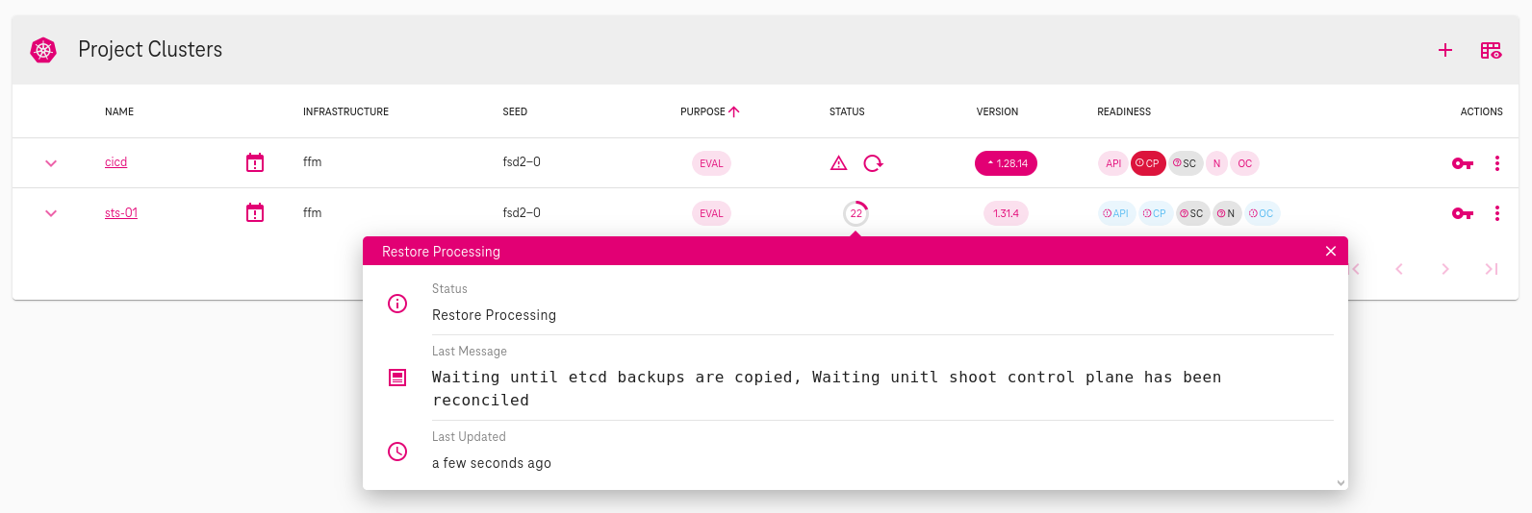
Task: Open the cicd cluster link
Action: tap(115, 162)
